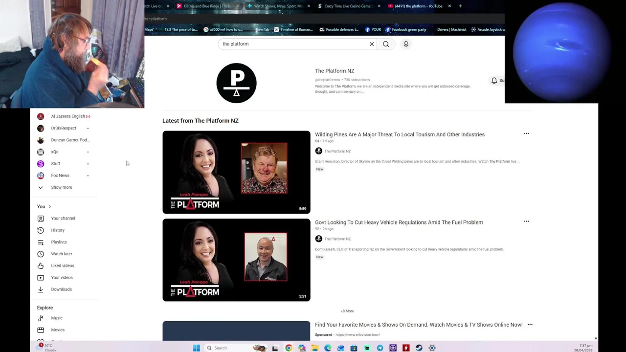
Task: Open Govt Heavy Vehicle Regulations video title
Action: pyautogui.click(x=399, y=222)
